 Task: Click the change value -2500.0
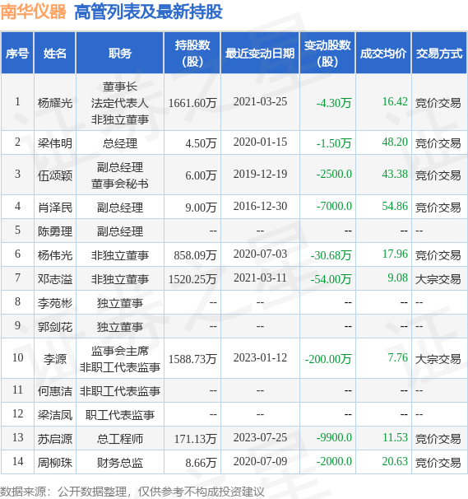tap(334, 174)
